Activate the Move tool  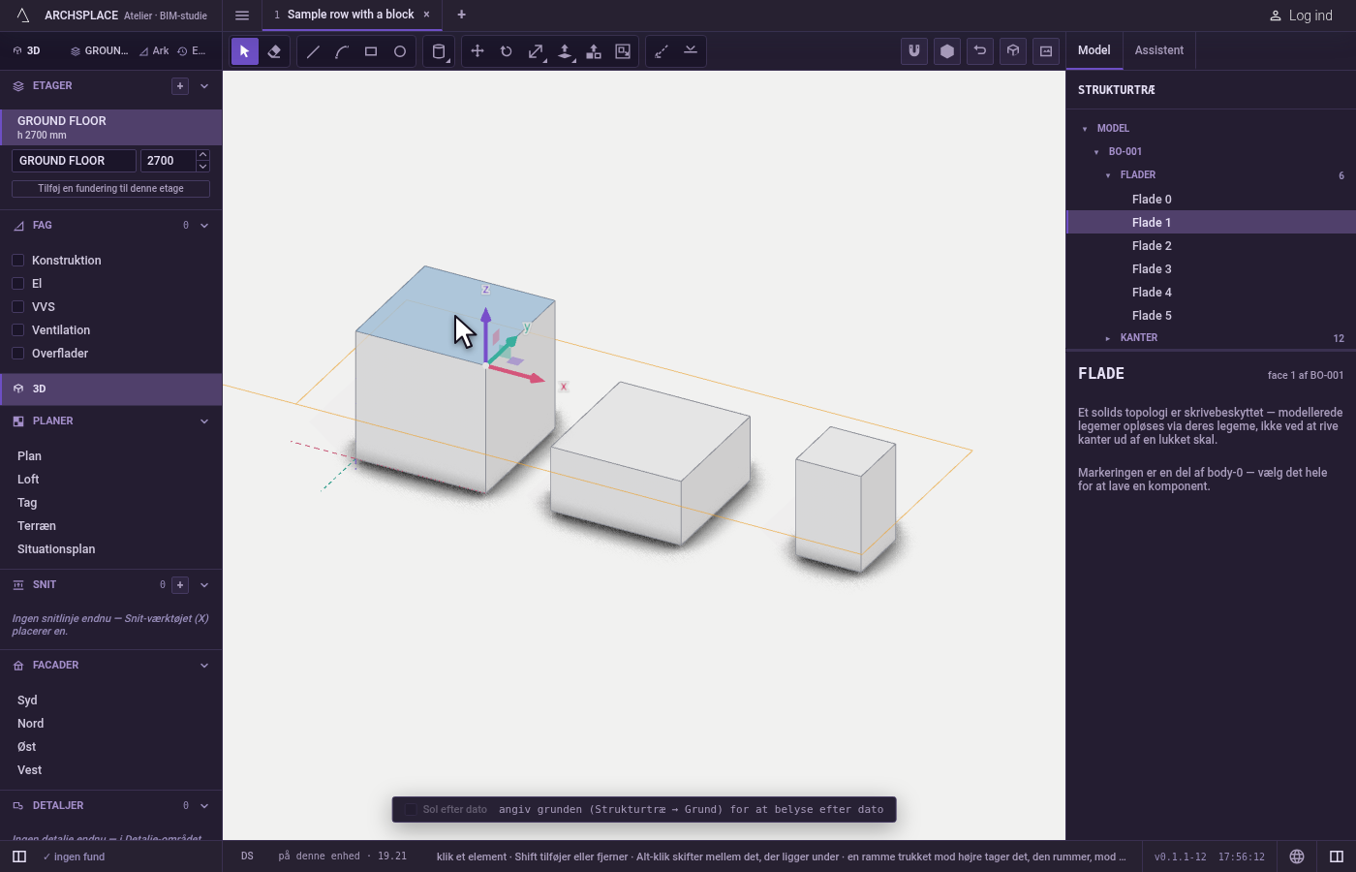pos(478,51)
